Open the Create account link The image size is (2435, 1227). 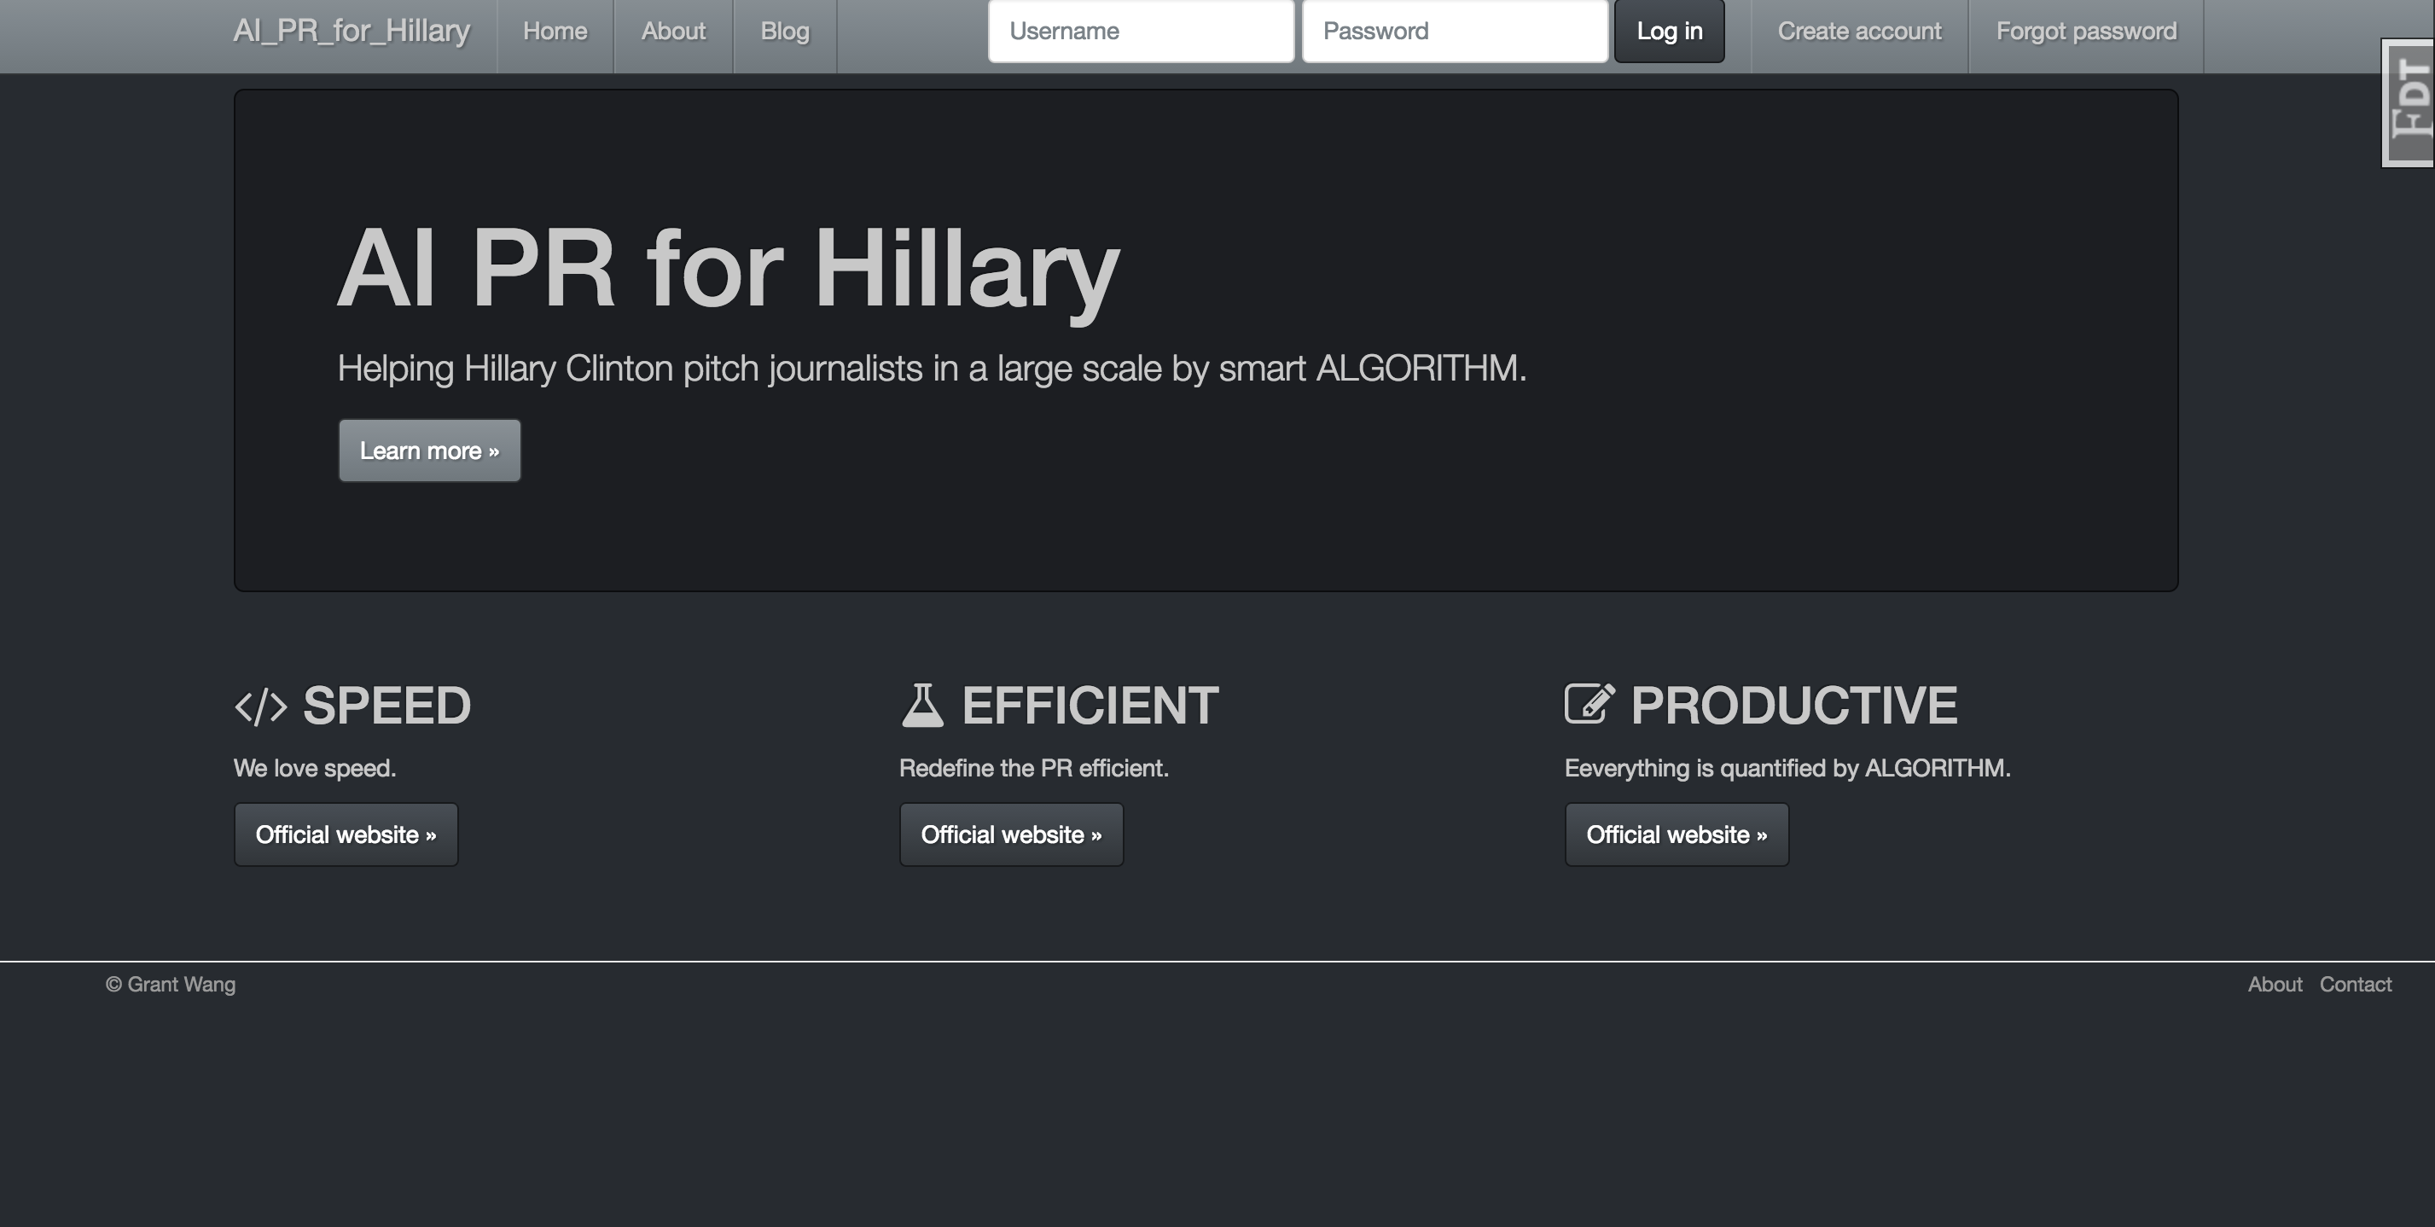[x=1858, y=32]
